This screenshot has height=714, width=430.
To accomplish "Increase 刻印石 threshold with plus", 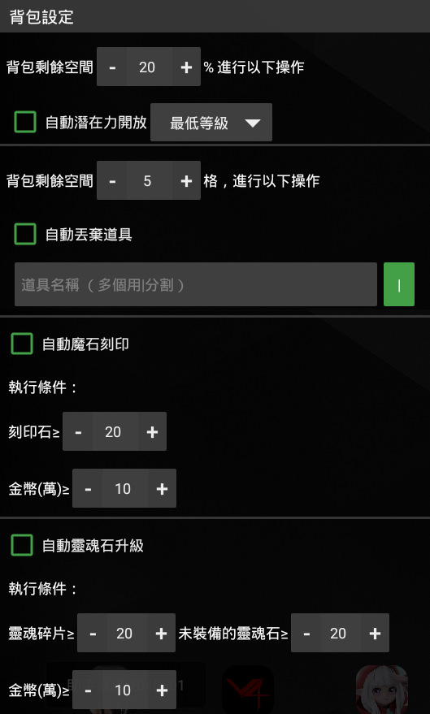I will tap(152, 431).
